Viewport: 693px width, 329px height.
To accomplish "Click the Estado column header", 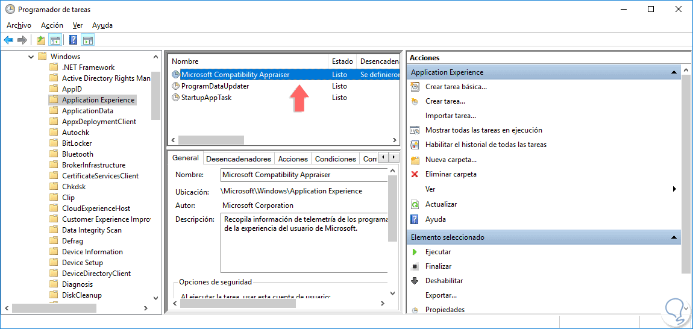I will pos(342,61).
